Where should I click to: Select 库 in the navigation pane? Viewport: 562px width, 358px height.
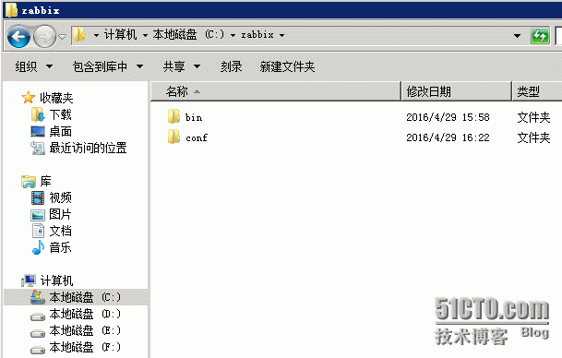click(45, 181)
